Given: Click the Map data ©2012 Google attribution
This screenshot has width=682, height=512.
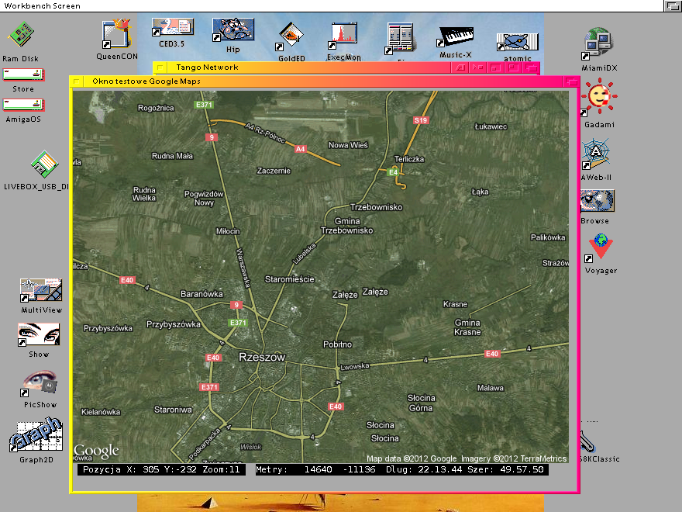Looking at the screenshot, I should (412, 458).
